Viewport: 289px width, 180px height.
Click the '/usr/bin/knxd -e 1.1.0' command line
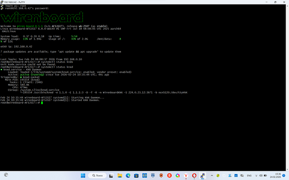pyautogui.click(x=104, y=92)
